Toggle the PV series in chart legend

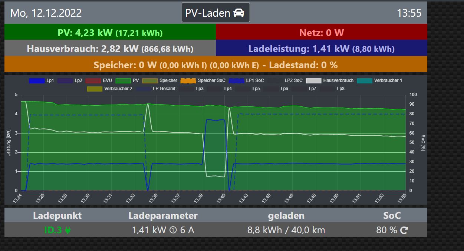[124, 80]
